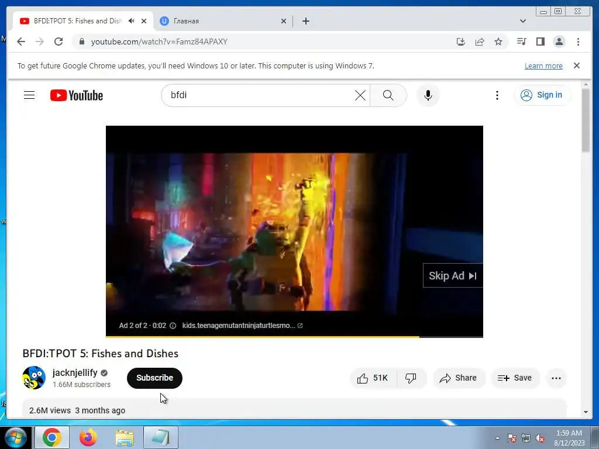Expand description at 2.6M views
This screenshot has width=599, height=449.
tap(294, 409)
